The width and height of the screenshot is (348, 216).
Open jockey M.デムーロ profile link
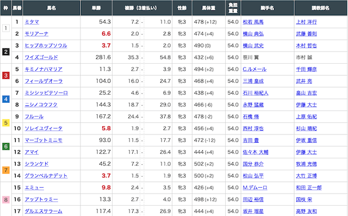[x=255, y=188]
